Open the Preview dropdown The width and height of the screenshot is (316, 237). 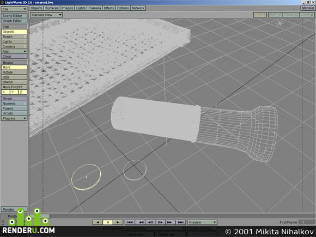(202, 222)
